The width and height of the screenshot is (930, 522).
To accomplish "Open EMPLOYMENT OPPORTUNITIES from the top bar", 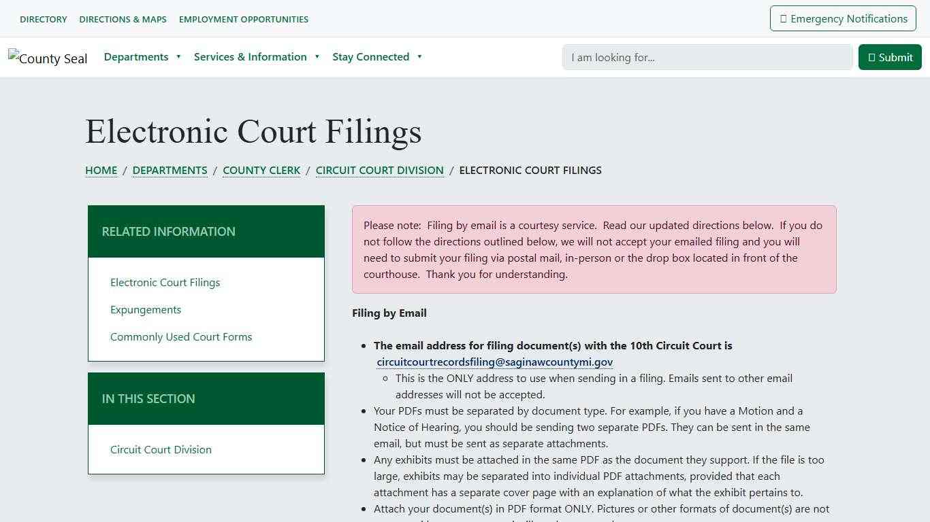I will (x=243, y=19).
